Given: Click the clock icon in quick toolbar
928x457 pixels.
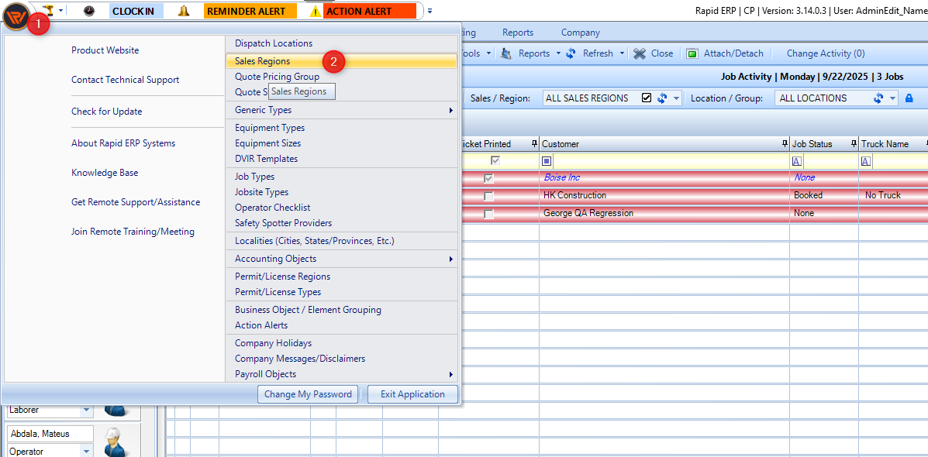Looking at the screenshot, I should pyautogui.click(x=88, y=11).
